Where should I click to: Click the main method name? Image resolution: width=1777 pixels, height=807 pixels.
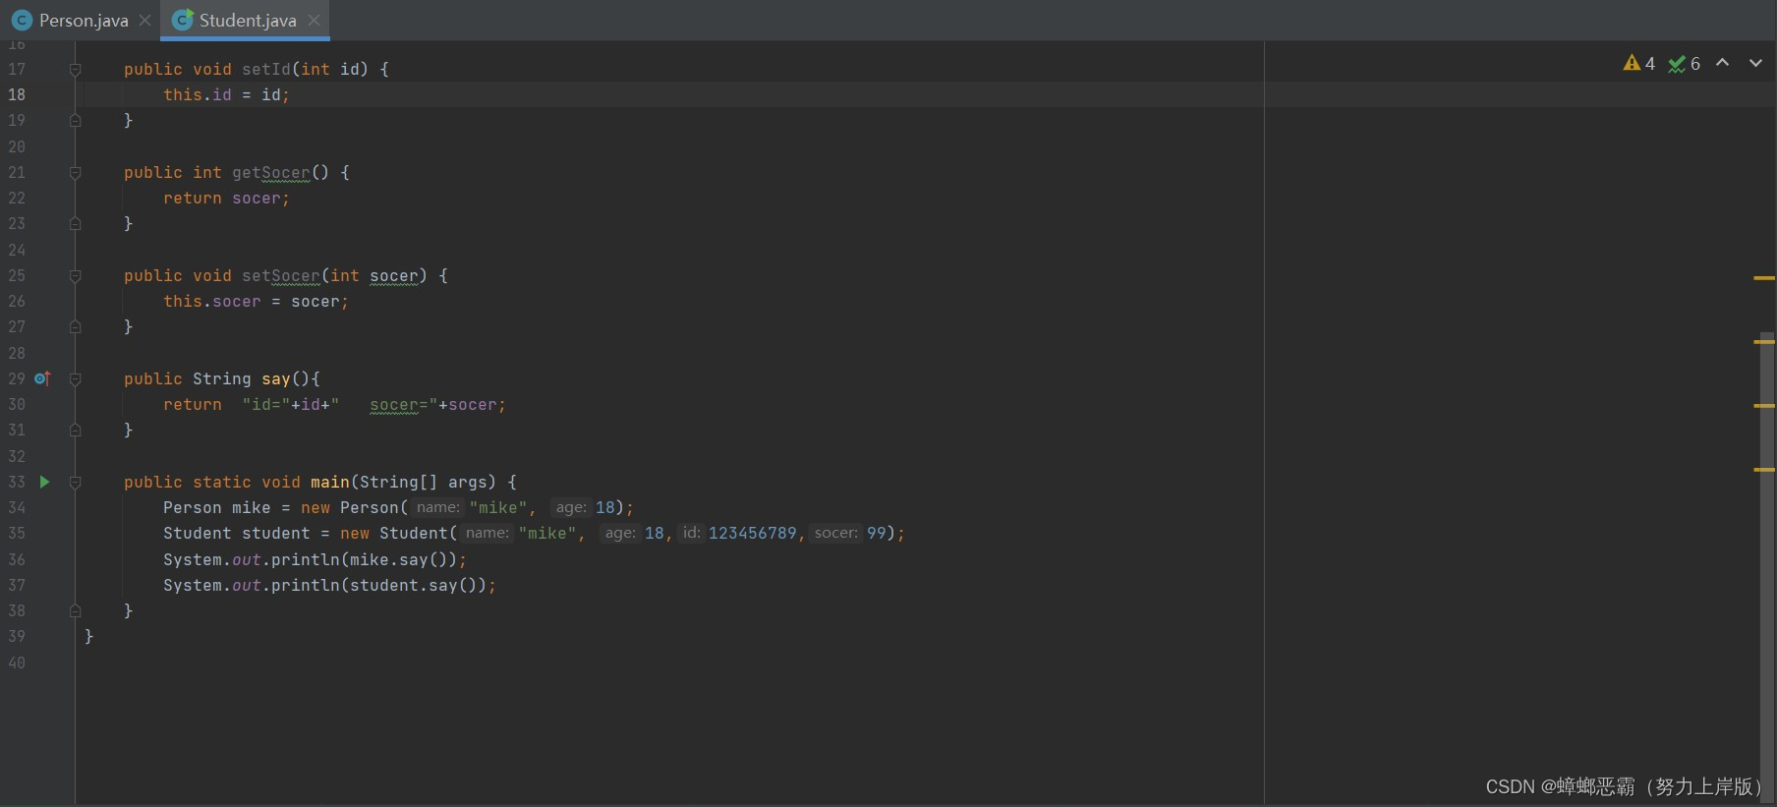[x=330, y=482]
